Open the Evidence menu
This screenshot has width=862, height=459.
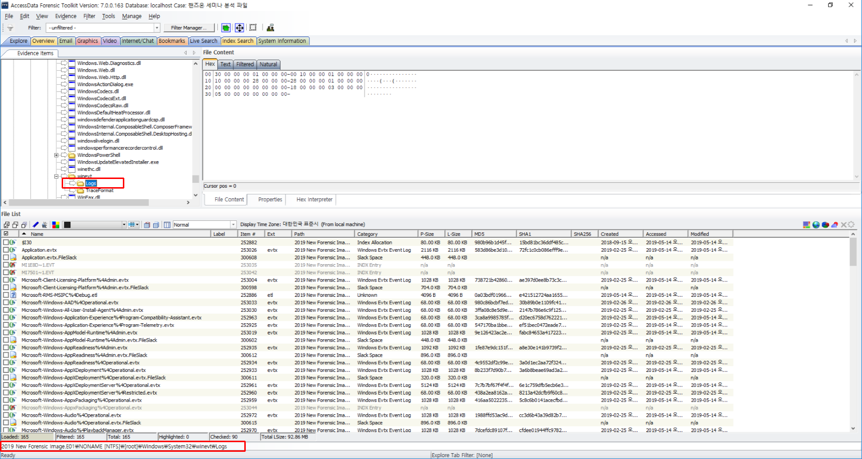[66, 16]
